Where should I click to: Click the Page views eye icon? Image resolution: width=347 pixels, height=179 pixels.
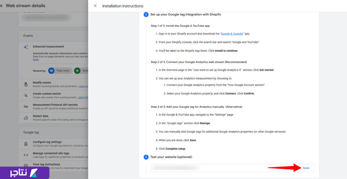pyautogui.click(x=52, y=71)
